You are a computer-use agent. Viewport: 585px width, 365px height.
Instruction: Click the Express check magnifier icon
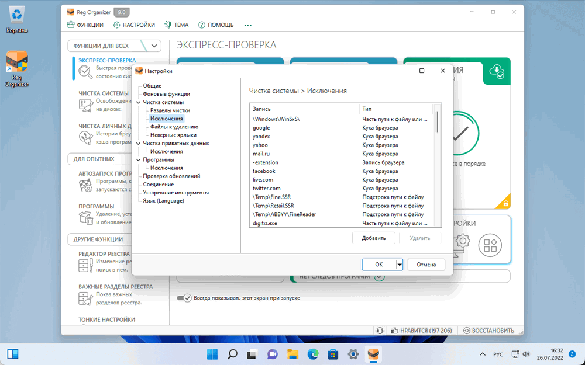pyautogui.click(x=85, y=72)
